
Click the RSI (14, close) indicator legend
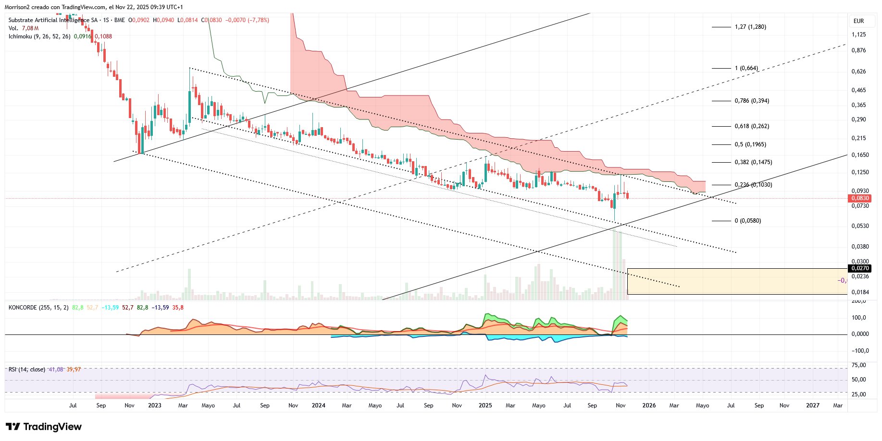tap(27, 369)
